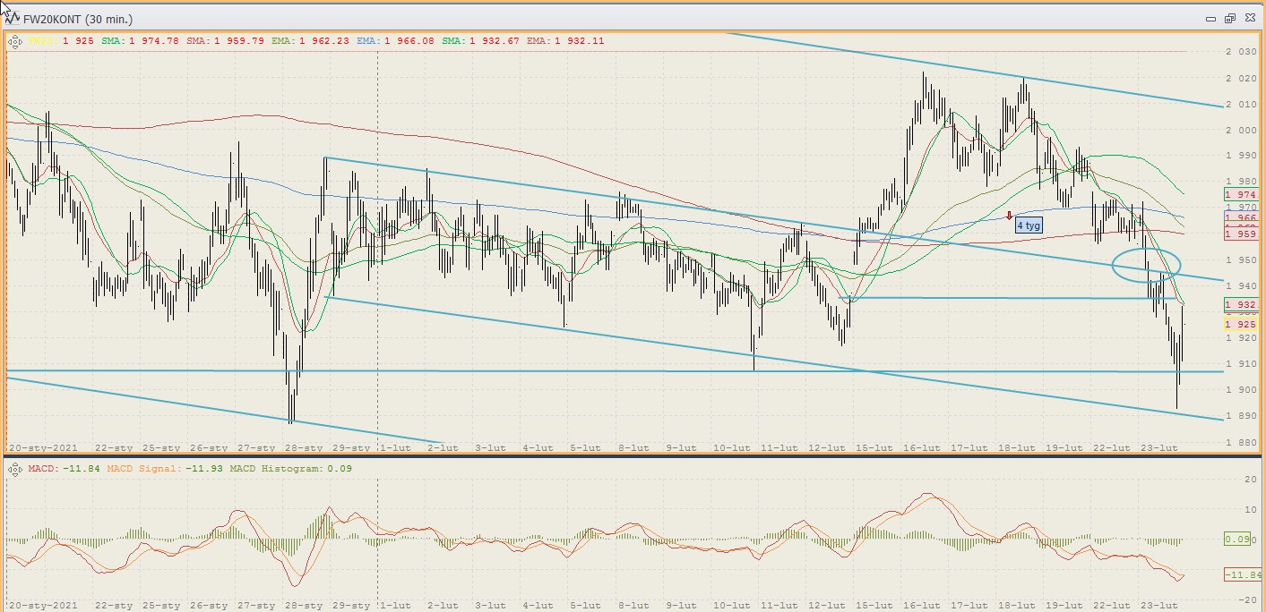Click the "4 tyg" annotation label
The width and height of the screenshot is (1266, 612).
click(1029, 225)
